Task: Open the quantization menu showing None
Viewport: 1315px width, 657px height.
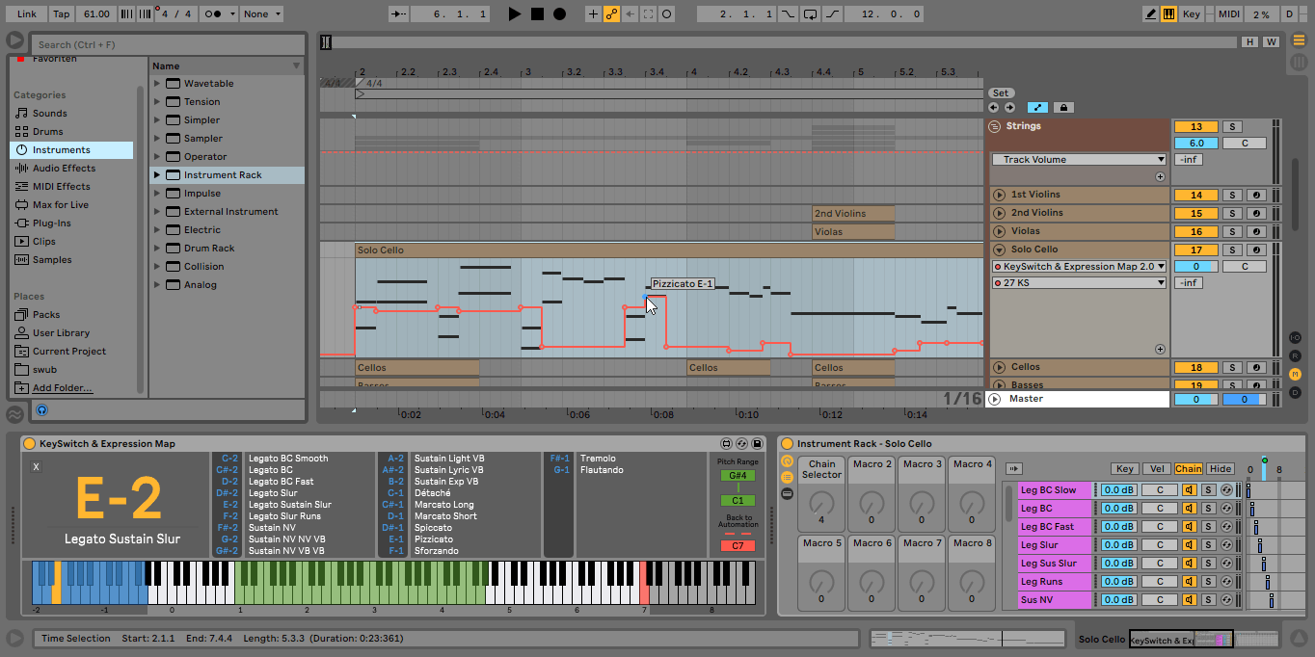Action: [x=262, y=14]
